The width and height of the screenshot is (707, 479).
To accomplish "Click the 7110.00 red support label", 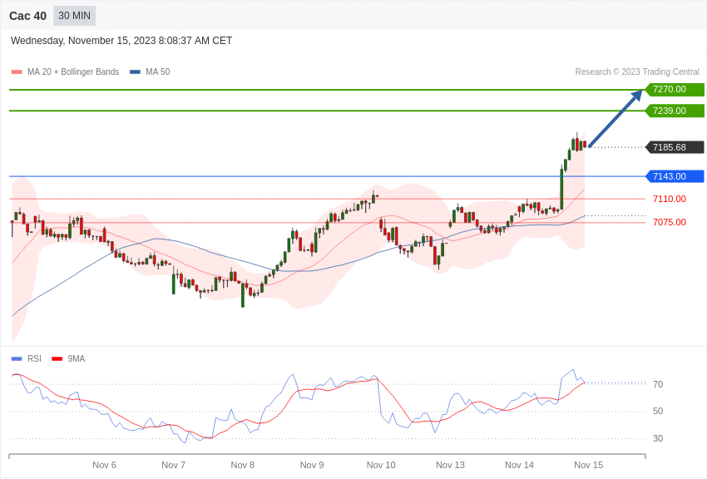I will (669, 199).
